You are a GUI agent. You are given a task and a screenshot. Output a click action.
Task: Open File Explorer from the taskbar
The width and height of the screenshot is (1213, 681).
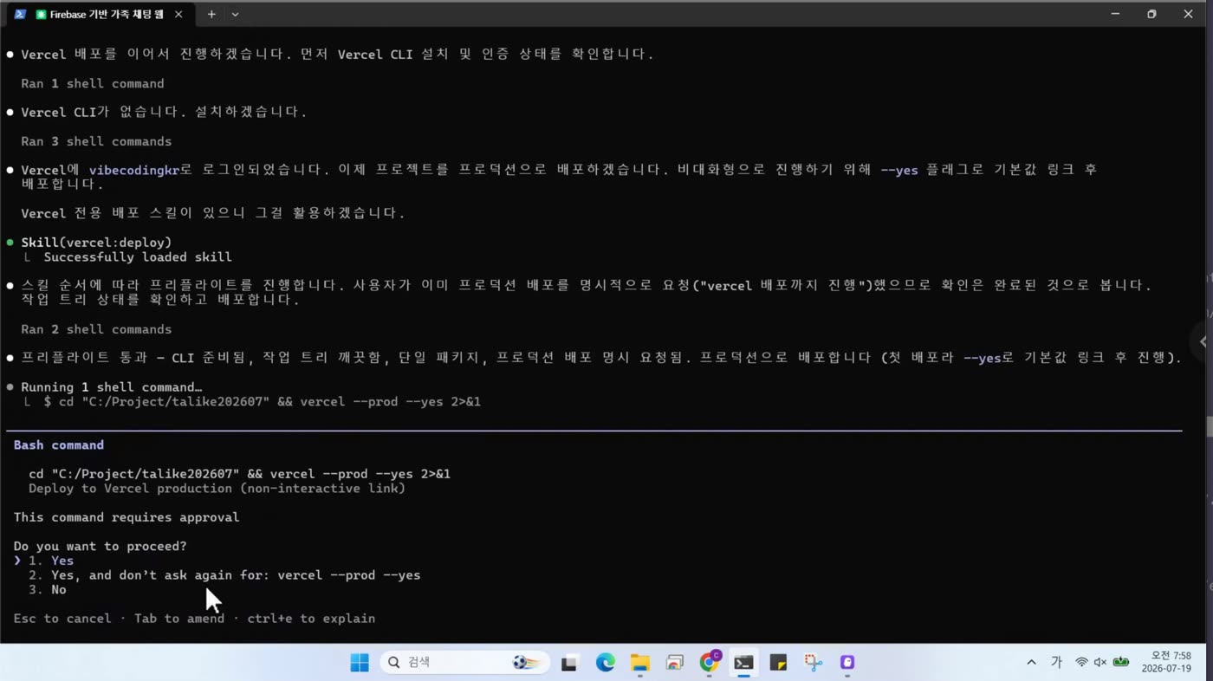pos(639,663)
